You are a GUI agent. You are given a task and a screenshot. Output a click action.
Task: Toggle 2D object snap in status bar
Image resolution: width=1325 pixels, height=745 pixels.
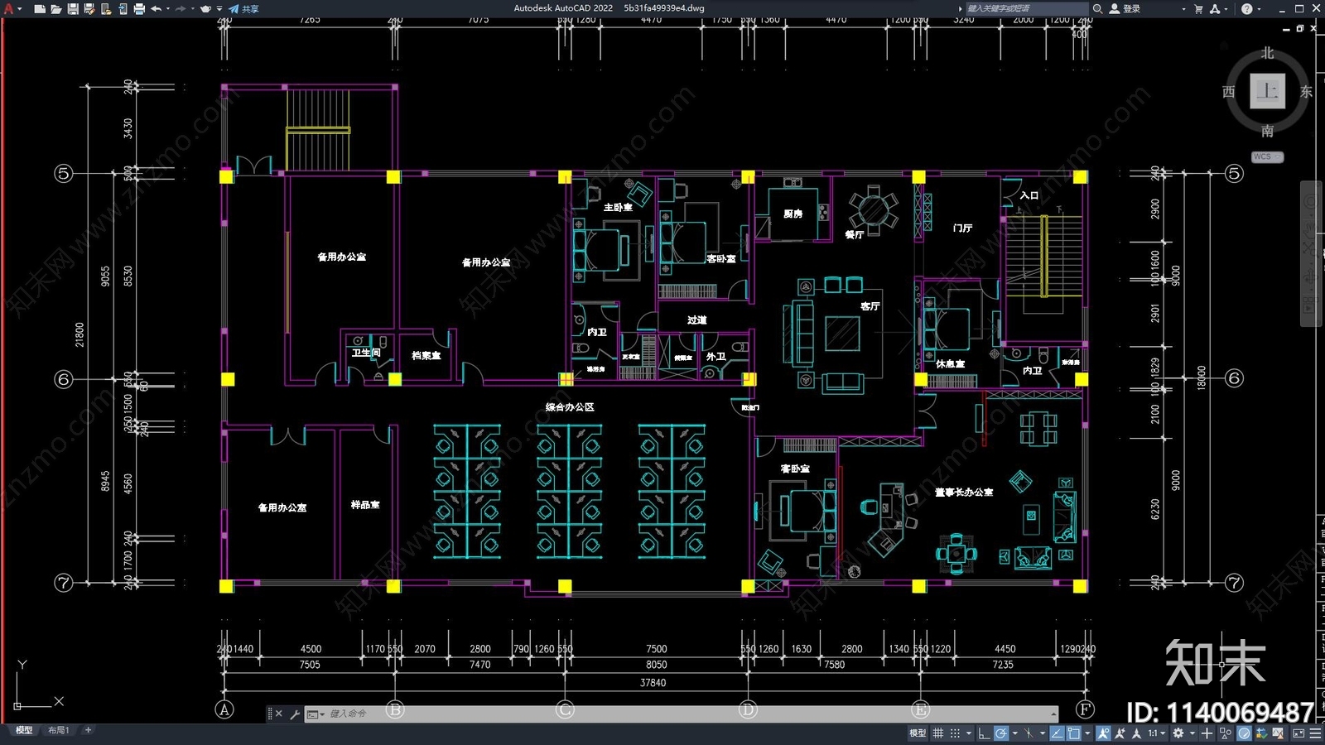pyautogui.click(x=1074, y=733)
